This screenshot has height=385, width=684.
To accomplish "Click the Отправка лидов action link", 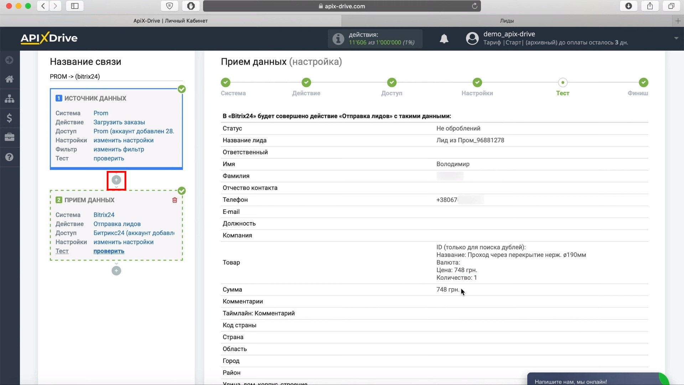I will point(117,224).
